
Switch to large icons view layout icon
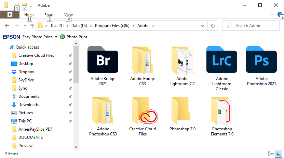279,154
